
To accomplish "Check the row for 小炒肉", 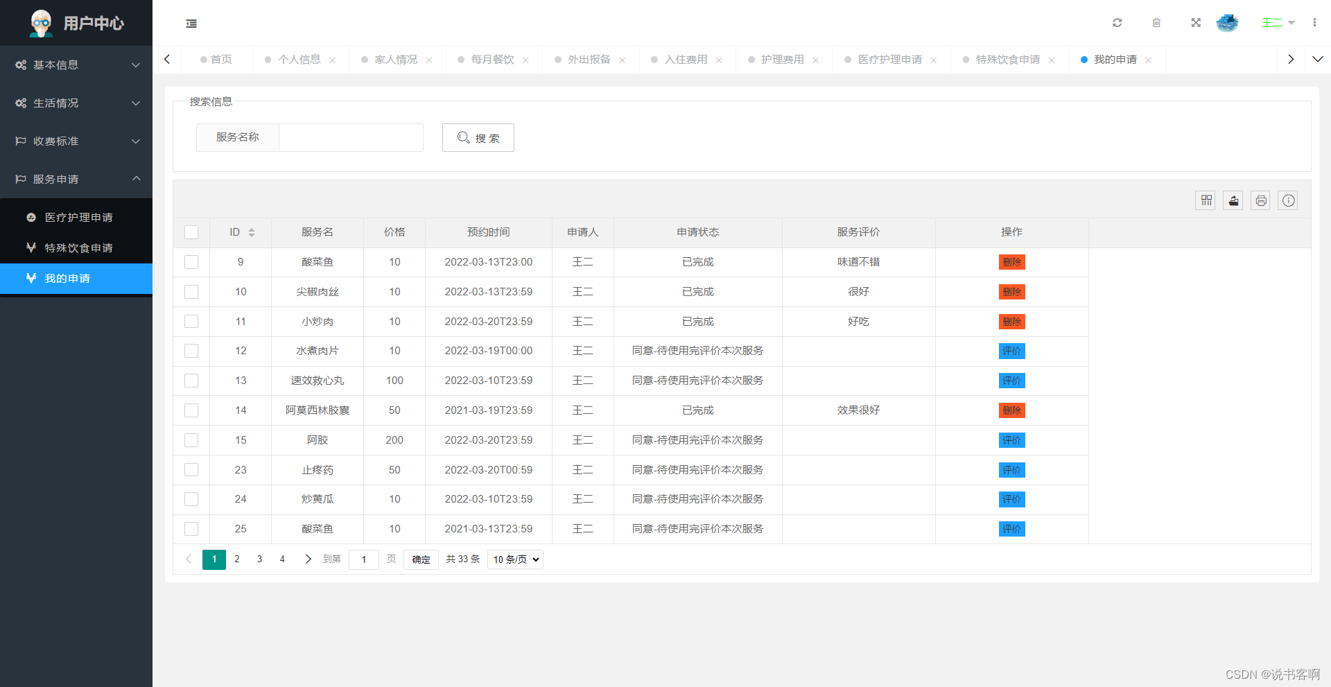I will (x=191, y=322).
